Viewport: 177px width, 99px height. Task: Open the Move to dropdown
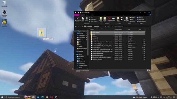(101, 20)
